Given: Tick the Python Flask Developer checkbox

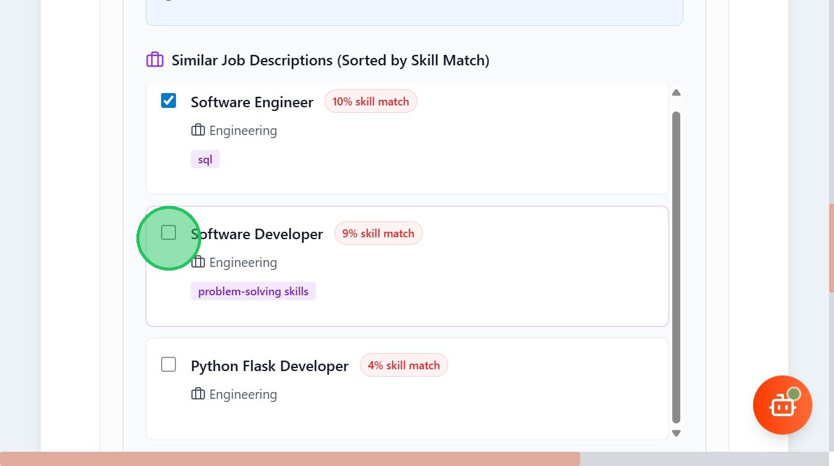Looking at the screenshot, I should [169, 364].
